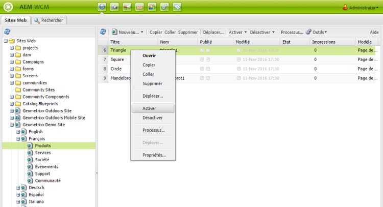This screenshot has height=207, width=383.
Task: Choose Coller in the context menu
Action: [x=153, y=74]
